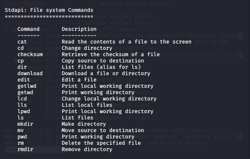Click the 'getwd' command name
Image resolution: width=250 pixels, height=159 pixels.
click(x=25, y=92)
